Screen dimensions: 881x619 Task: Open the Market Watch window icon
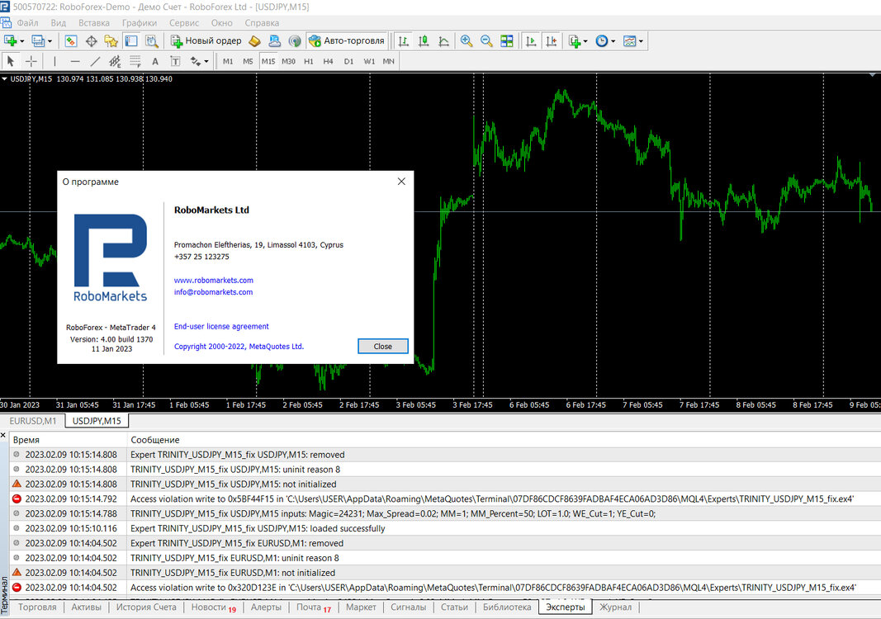71,41
